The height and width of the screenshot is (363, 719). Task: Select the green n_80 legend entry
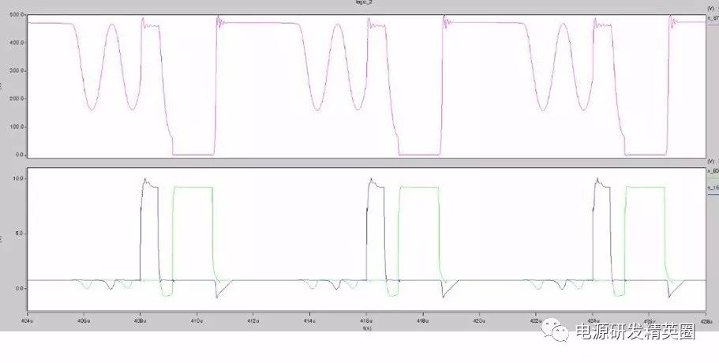coord(710,170)
